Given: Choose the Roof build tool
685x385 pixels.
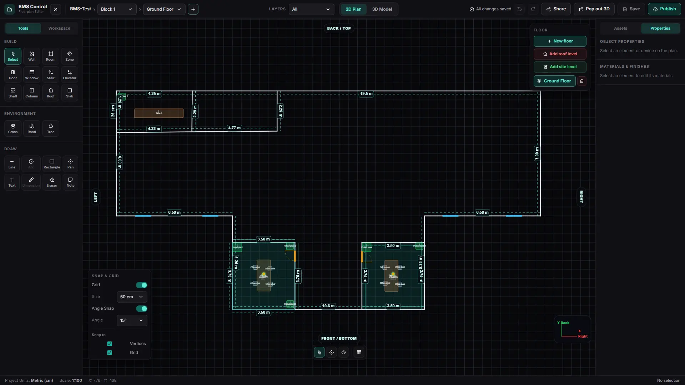Looking at the screenshot, I should (51, 93).
